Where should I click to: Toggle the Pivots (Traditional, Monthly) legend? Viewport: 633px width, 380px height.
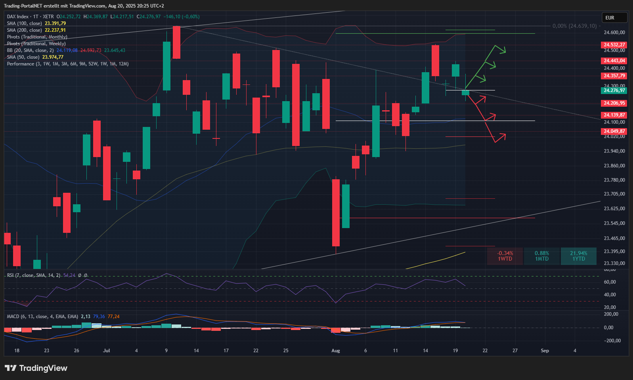[x=37, y=37]
